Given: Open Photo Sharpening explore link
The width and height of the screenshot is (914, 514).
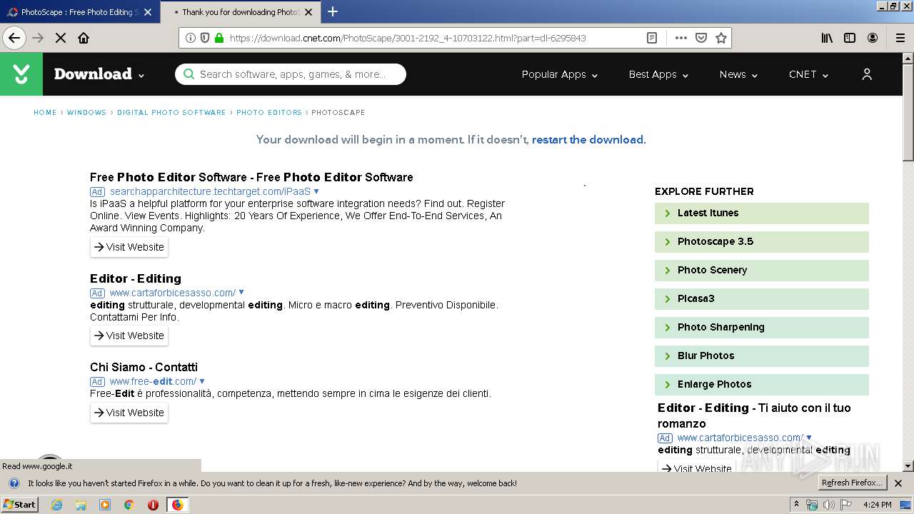Looking at the screenshot, I should tap(762, 327).
